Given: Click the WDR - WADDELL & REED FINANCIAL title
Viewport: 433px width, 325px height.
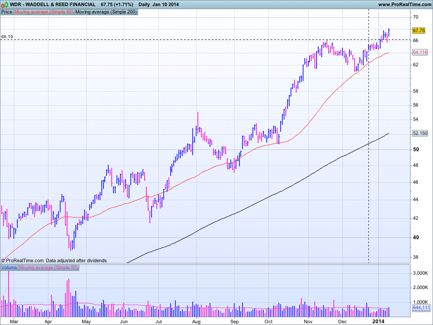Looking at the screenshot, I should click(x=52, y=4).
